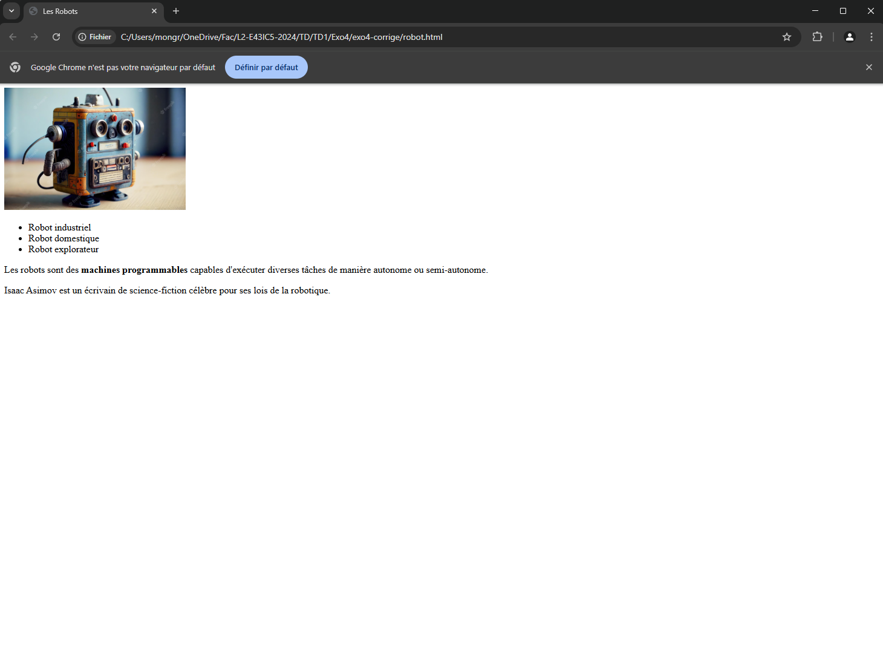The height and width of the screenshot is (660, 883).
Task: Expand the tab search dropdown arrow
Action: 11,11
